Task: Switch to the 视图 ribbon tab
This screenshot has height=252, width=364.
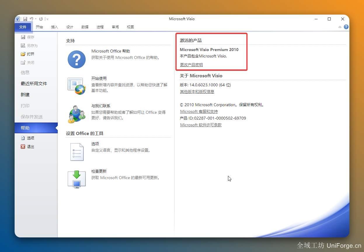Action: coord(130,27)
